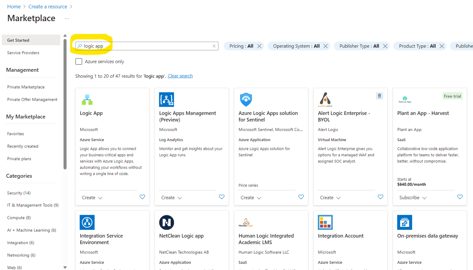Click the Azure Sentinel shield icon
The height and width of the screenshot is (270, 473).
tap(246, 100)
